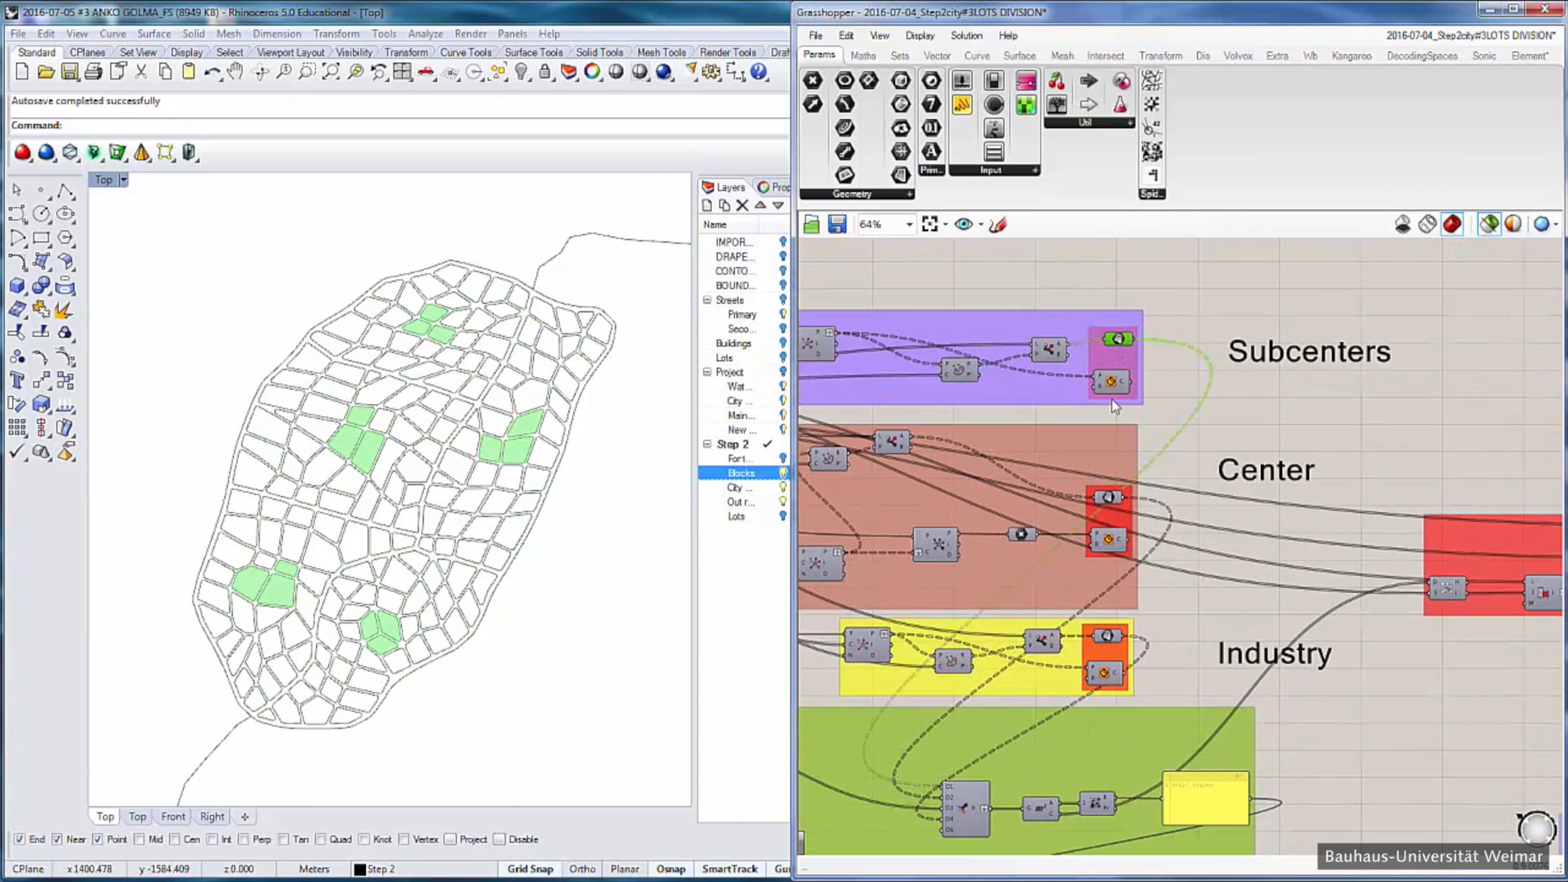
Task: Delete layer with the X icon
Action: (742, 205)
